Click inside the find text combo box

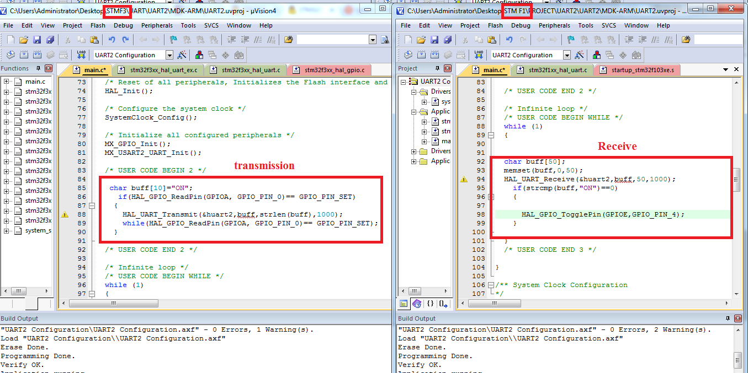331,39
